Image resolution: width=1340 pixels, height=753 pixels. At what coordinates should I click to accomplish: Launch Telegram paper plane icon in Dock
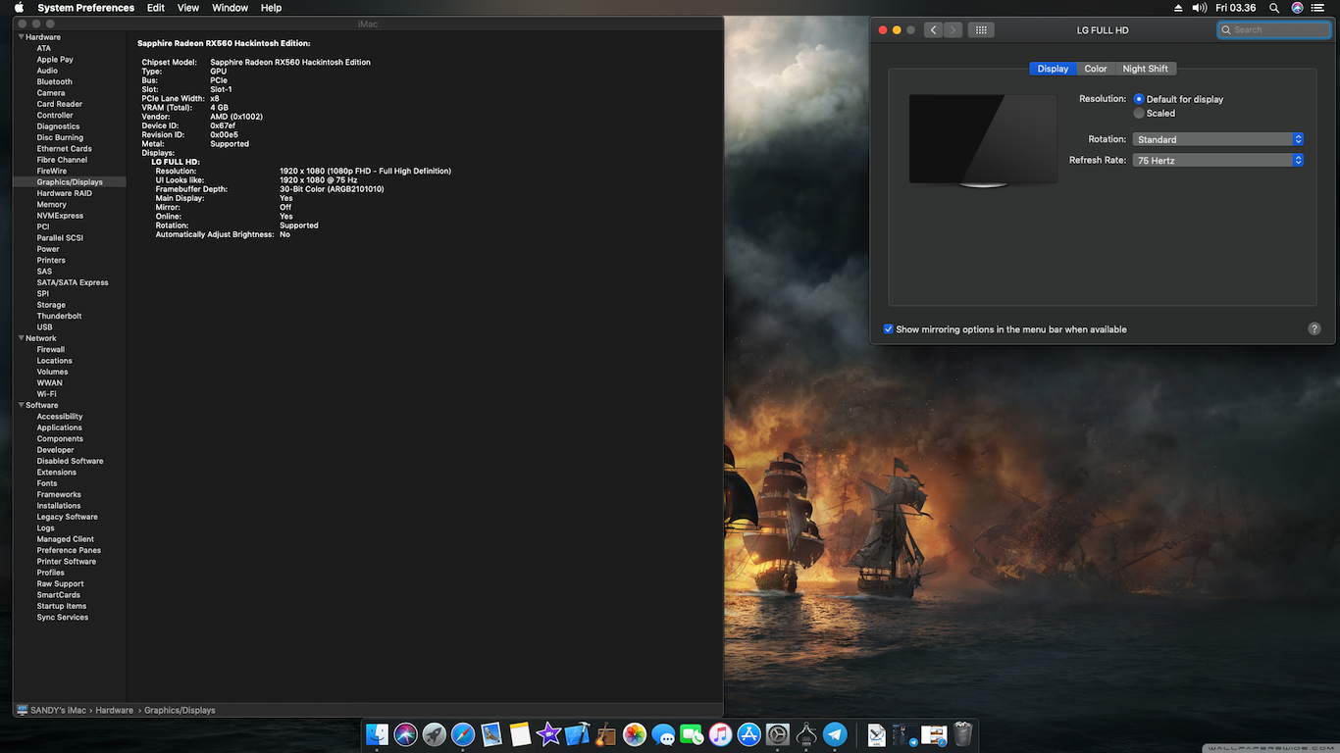pos(835,733)
